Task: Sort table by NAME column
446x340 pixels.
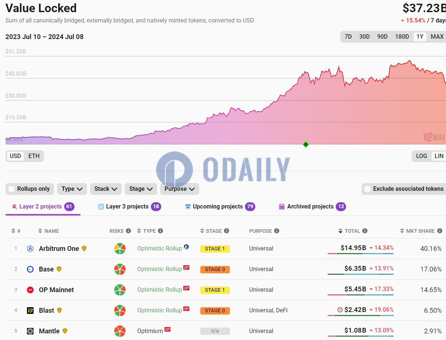Action: point(49,231)
